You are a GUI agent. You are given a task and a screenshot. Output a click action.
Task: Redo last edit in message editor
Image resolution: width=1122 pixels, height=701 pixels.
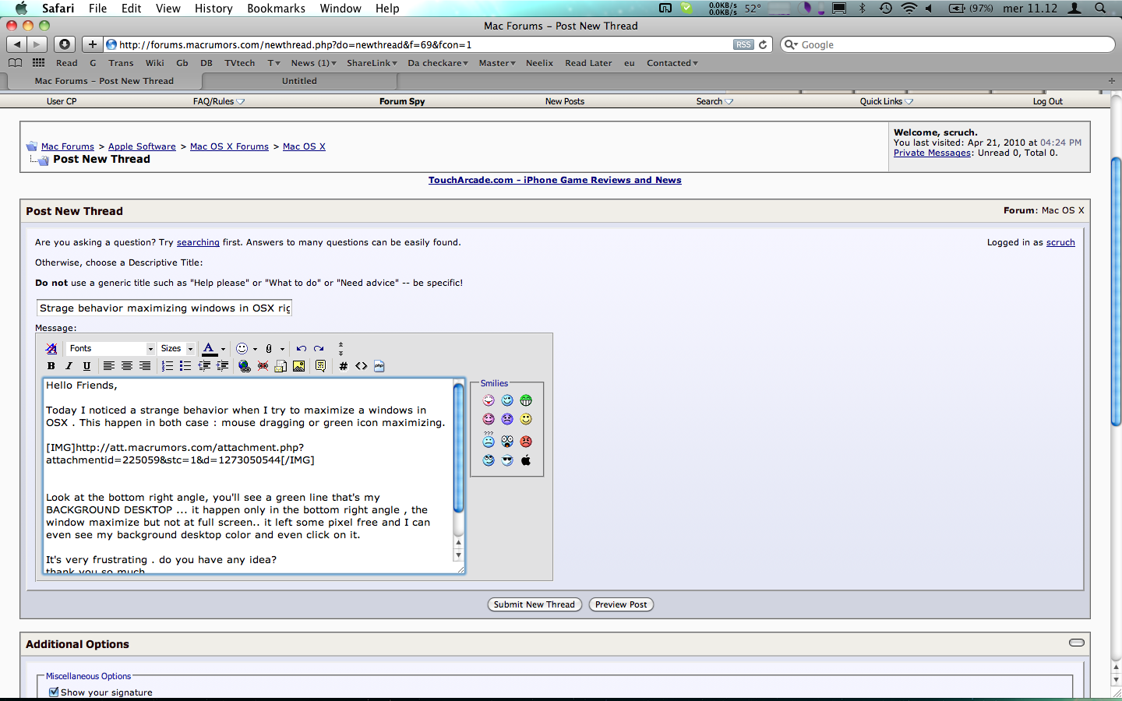[319, 349]
